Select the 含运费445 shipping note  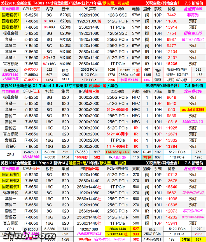193,9
